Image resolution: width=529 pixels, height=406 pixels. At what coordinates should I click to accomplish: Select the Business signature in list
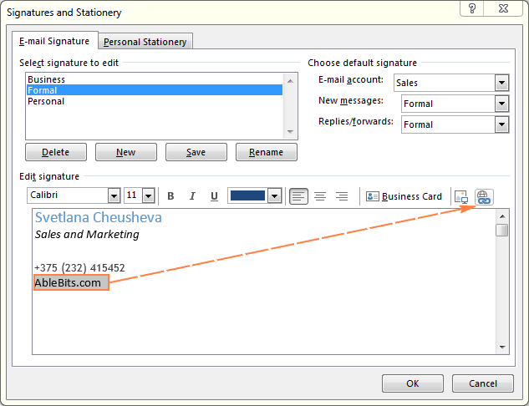pos(46,79)
